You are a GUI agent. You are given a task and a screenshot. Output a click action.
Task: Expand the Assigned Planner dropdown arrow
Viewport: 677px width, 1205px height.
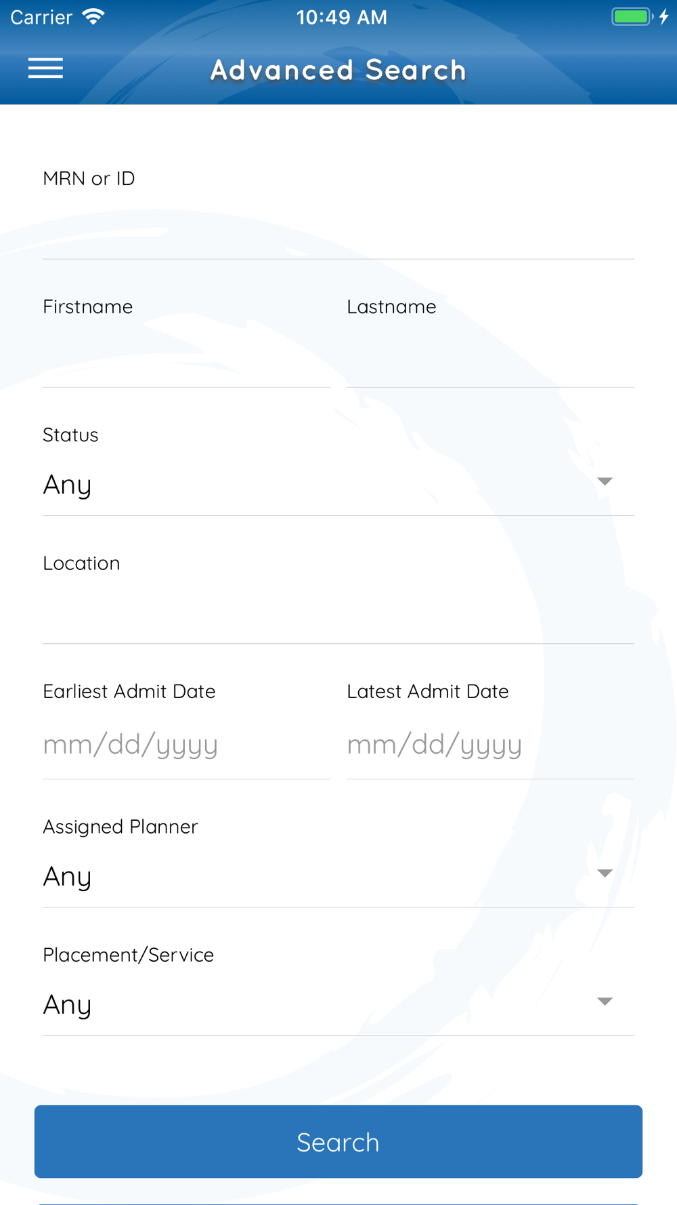click(605, 874)
